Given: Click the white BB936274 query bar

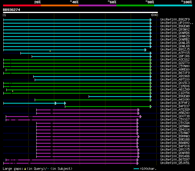Looking at the screenshot, I should 80,12.
